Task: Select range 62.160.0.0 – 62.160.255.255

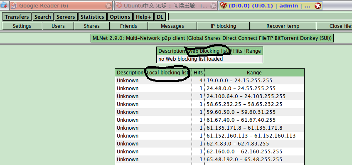Action: [x=244, y=152]
